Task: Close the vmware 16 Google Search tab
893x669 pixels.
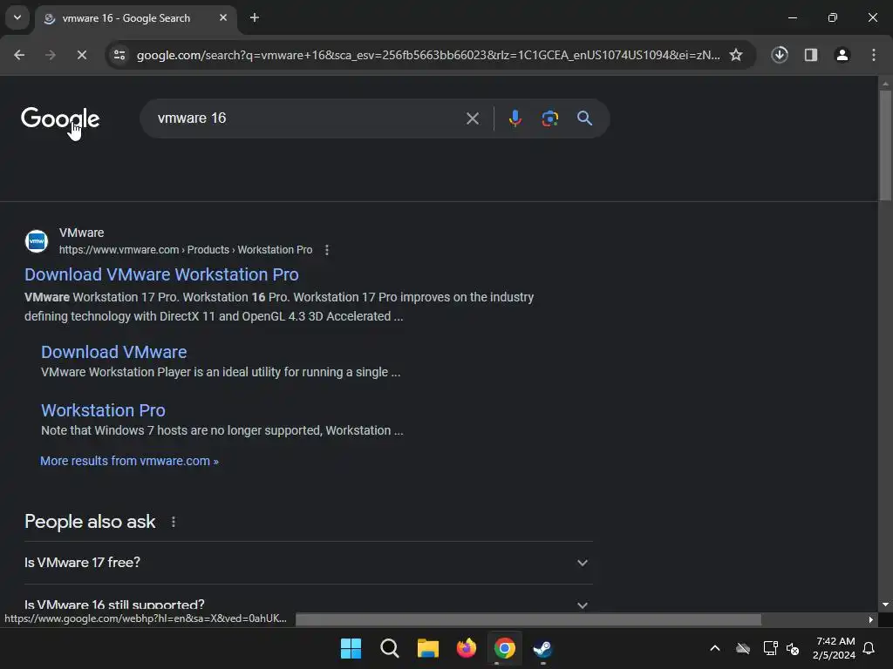Action: pos(223,17)
